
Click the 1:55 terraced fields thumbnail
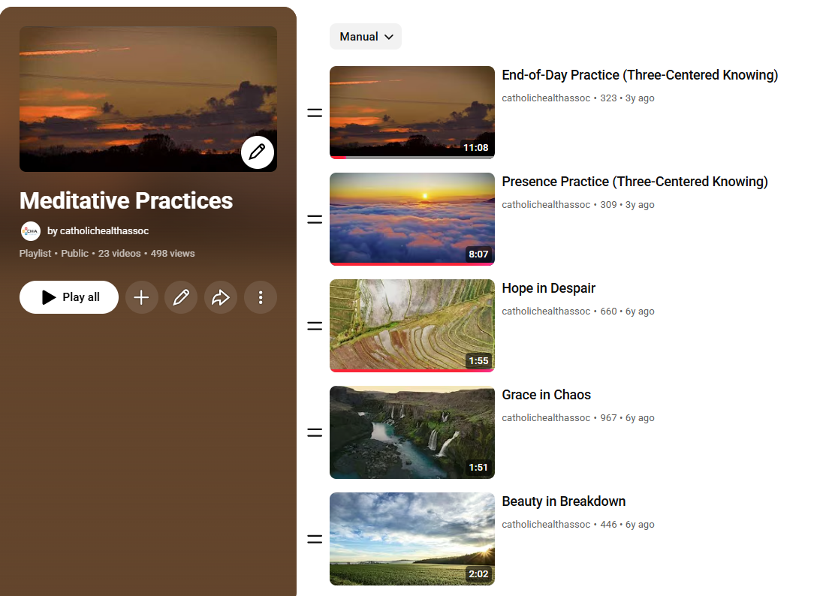coord(412,326)
